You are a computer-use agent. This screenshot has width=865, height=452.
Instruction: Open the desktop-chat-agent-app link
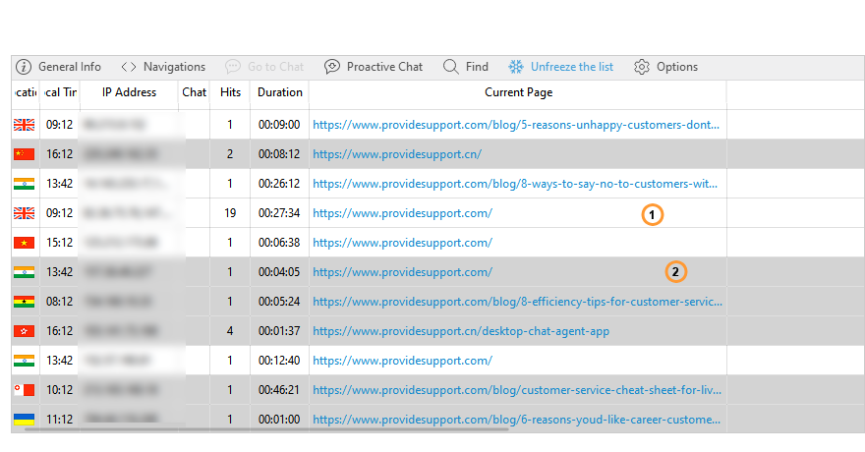point(461,331)
